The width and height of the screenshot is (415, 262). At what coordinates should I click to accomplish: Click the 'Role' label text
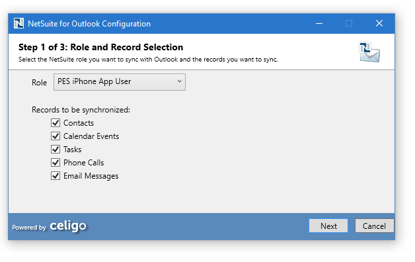pos(39,83)
